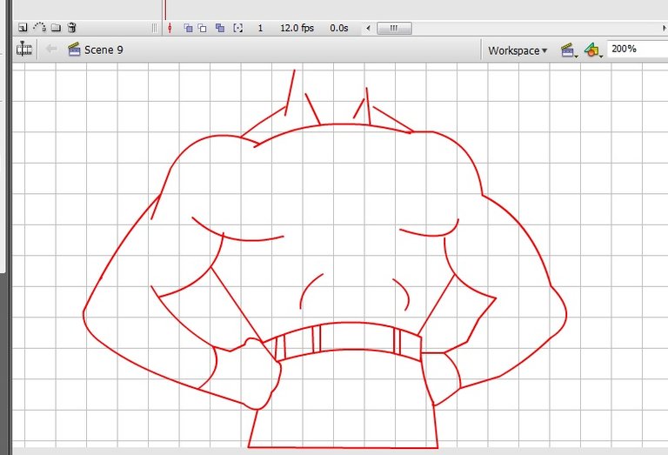
Task: Click the grayed back arrow icon
Action: [51, 49]
